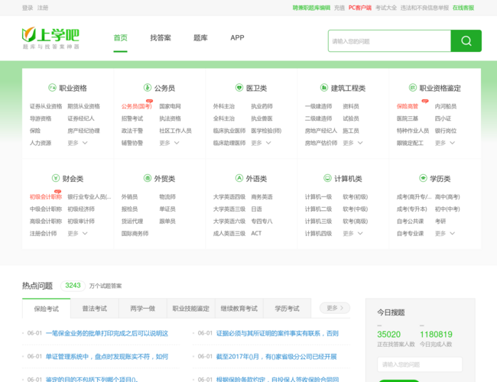Open question 单证管理系统中，盘点时发现账实不符
The height and width of the screenshot is (382, 497).
107,357
